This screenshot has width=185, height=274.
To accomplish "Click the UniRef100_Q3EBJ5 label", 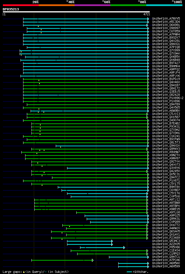I will pos(166,92).
